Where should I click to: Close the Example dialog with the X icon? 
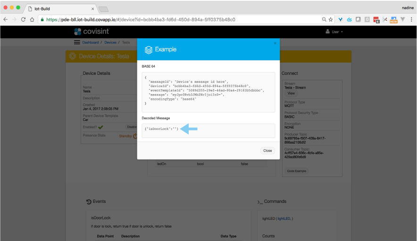[x=275, y=43]
